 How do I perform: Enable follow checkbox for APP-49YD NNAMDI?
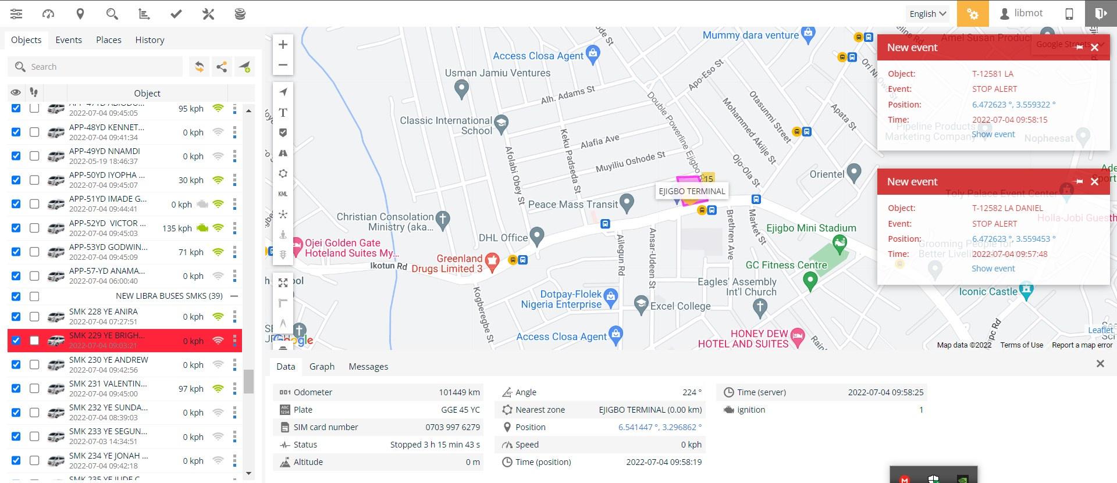pos(34,156)
